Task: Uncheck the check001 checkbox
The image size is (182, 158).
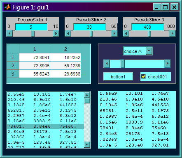Action: (x=143, y=77)
